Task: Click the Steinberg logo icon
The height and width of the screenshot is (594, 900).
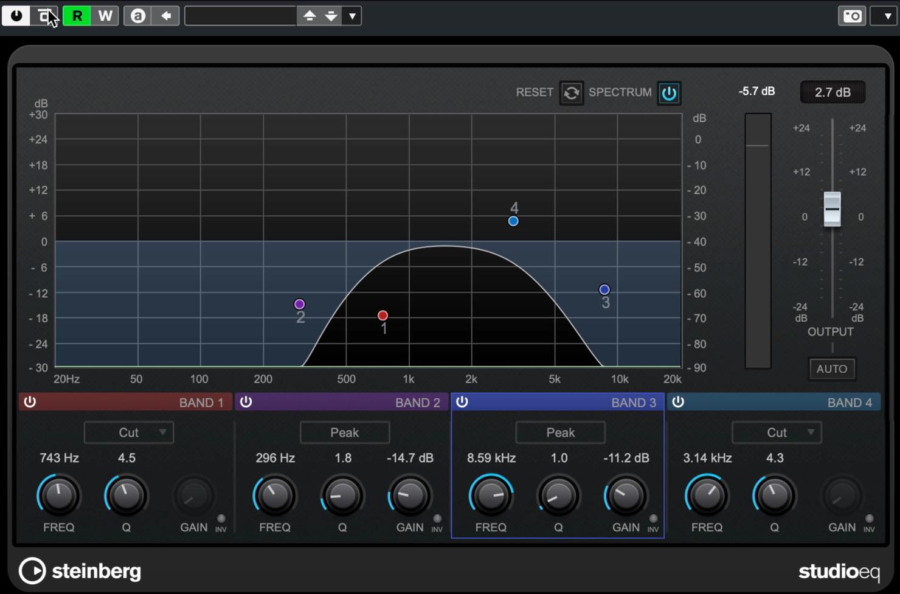Action: tap(32, 571)
